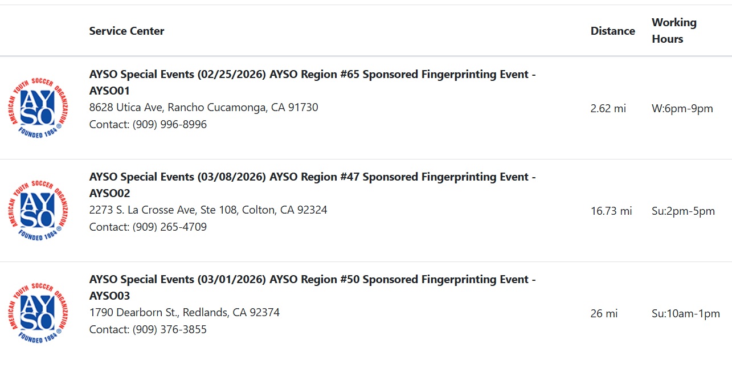Image resolution: width=732 pixels, height=368 pixels.
Task: Click AYSO logo for the Redlands event
Action: tap(38, 313)
